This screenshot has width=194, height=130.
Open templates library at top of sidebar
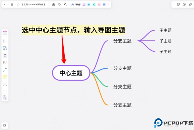5,32
